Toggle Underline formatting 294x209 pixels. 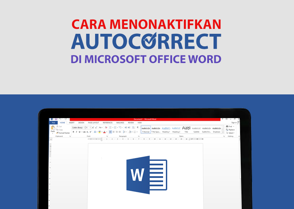79,132
